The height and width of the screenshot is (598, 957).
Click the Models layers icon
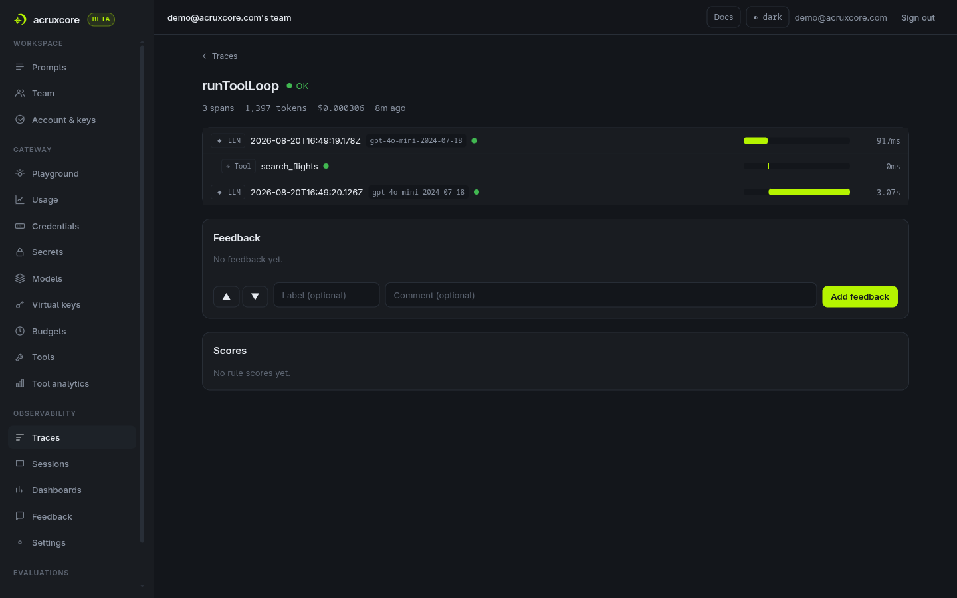[x=20, y=278]
